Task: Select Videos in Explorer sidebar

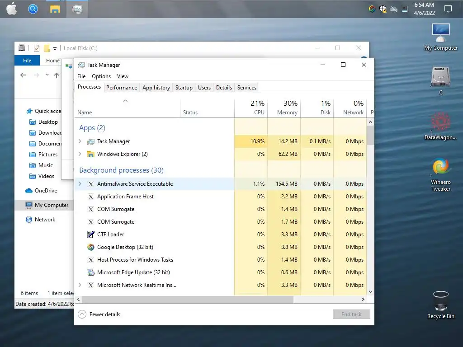Action: click(42, 176)
